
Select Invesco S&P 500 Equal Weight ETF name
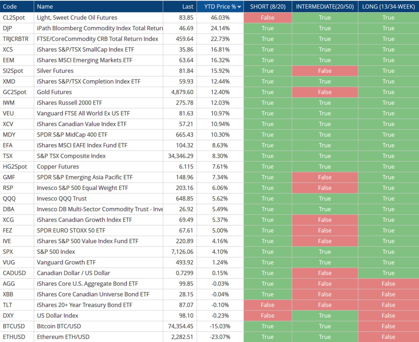pyautogui.click(x=98, y=188)
